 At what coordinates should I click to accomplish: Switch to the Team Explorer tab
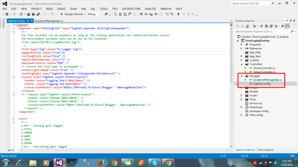[x=265, y=150]
